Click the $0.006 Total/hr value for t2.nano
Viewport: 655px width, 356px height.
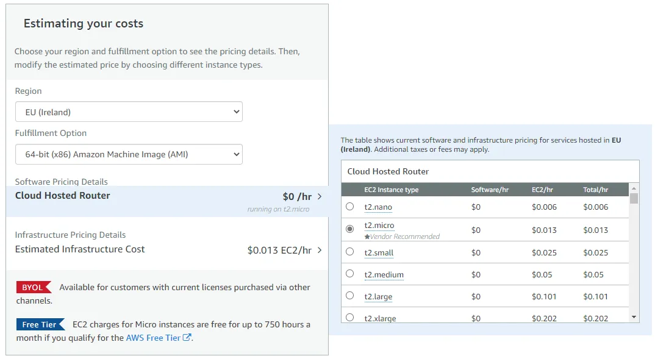pyautogui.click(x=596, y=207)
